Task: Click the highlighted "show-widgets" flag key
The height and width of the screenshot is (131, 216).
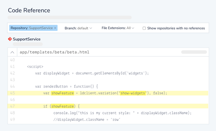Action: tap(133, 93)
